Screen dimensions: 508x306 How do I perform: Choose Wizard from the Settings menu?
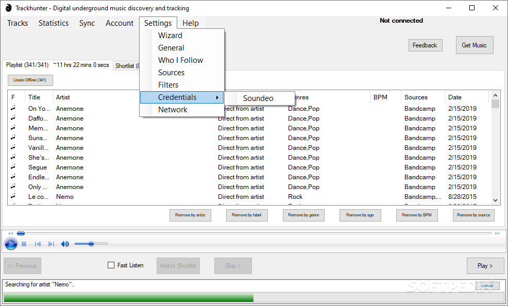[182, 36]
